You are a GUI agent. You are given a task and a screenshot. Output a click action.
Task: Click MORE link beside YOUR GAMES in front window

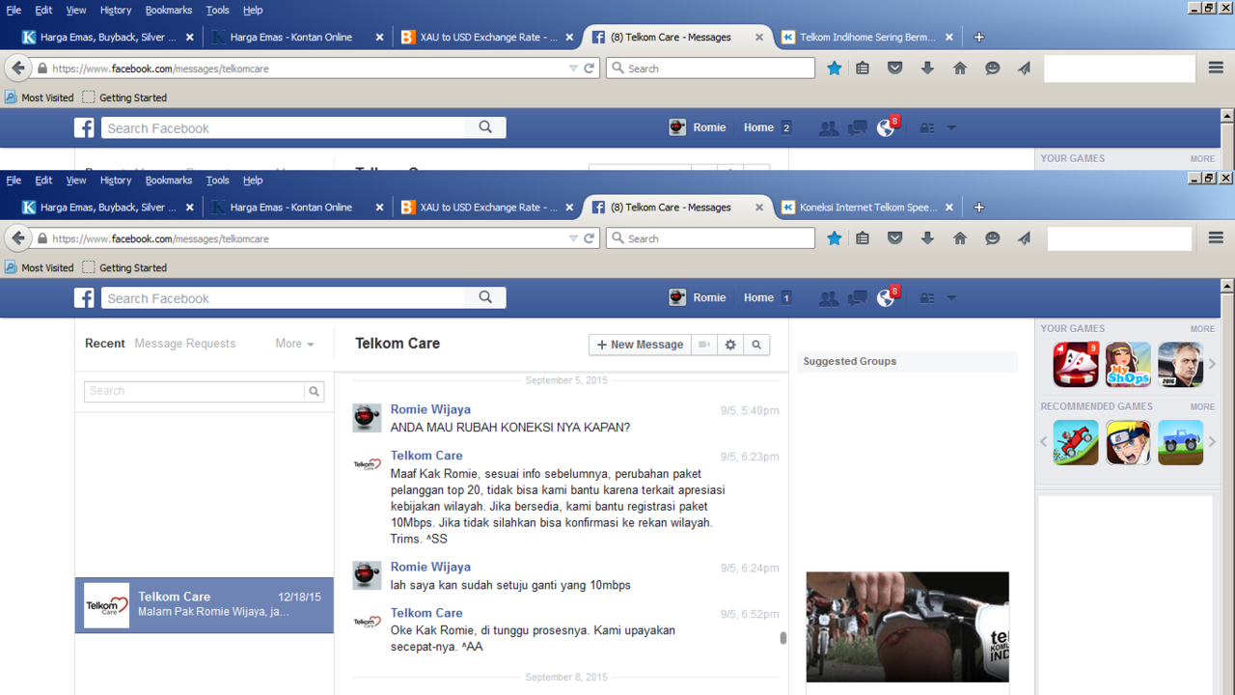click(1202, 329)
